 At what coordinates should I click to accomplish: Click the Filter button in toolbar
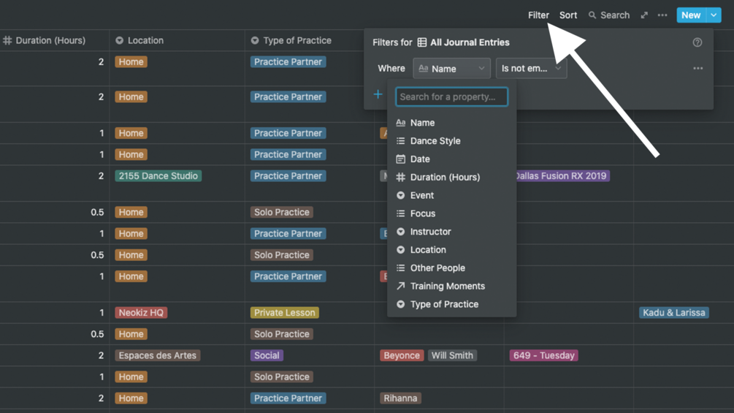pos(538,15)
